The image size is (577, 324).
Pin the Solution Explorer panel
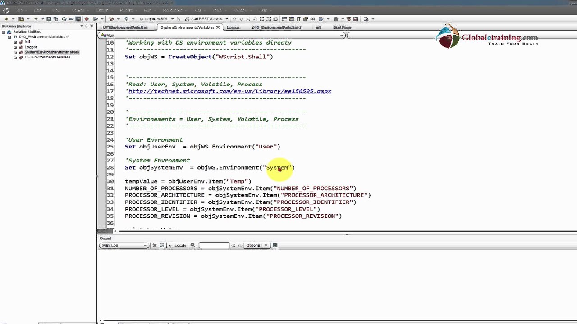point(87,26)
